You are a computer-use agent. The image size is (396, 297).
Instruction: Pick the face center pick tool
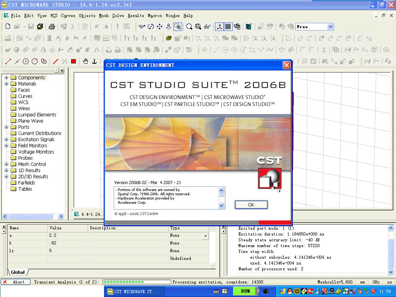coord(44,61)
